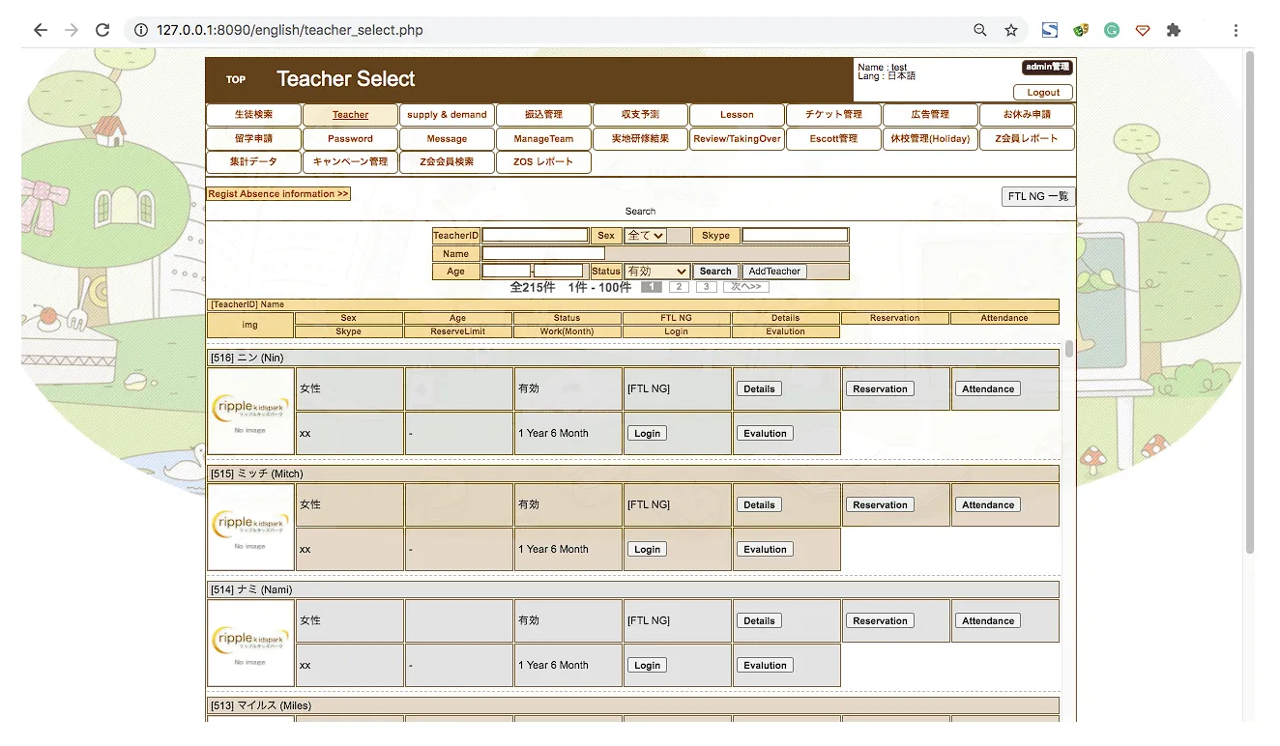1280x746 pixels.
Task: Click Logout button
Action: 1043,93
